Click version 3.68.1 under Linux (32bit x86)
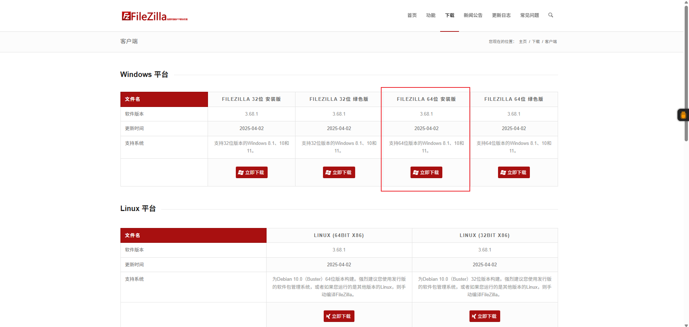The height and width of the screenshot is (327, 689). pos(485,250)
